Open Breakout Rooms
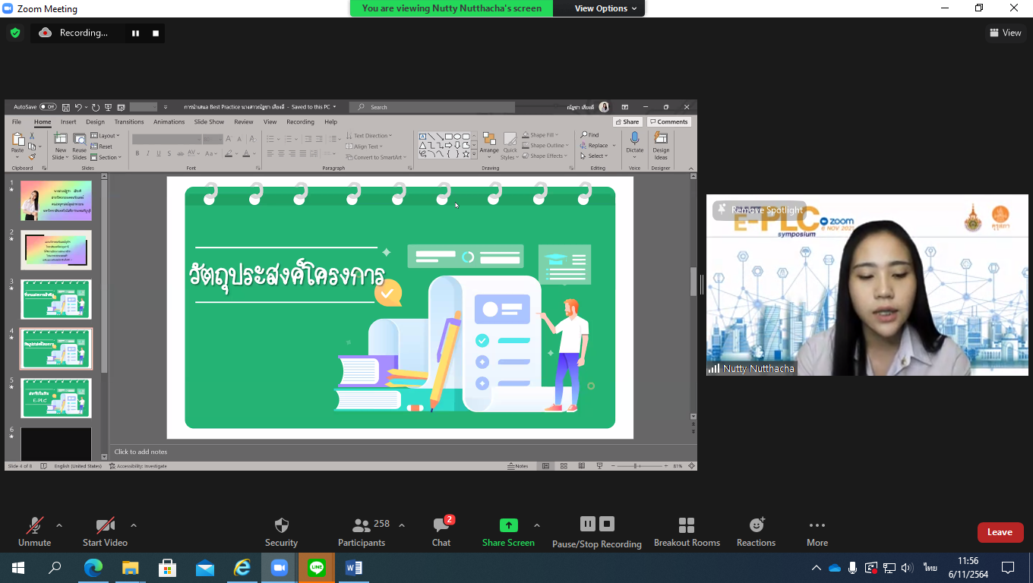This screenshot has width=1033, height=583. click(687, 531)
